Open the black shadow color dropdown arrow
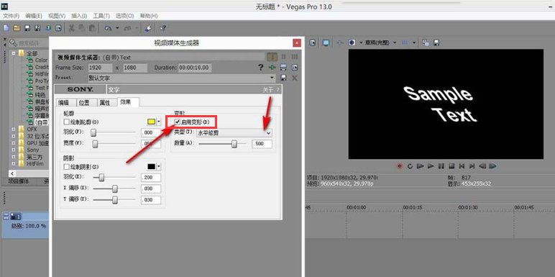The image size is (555, 277). tap(159, 166)
